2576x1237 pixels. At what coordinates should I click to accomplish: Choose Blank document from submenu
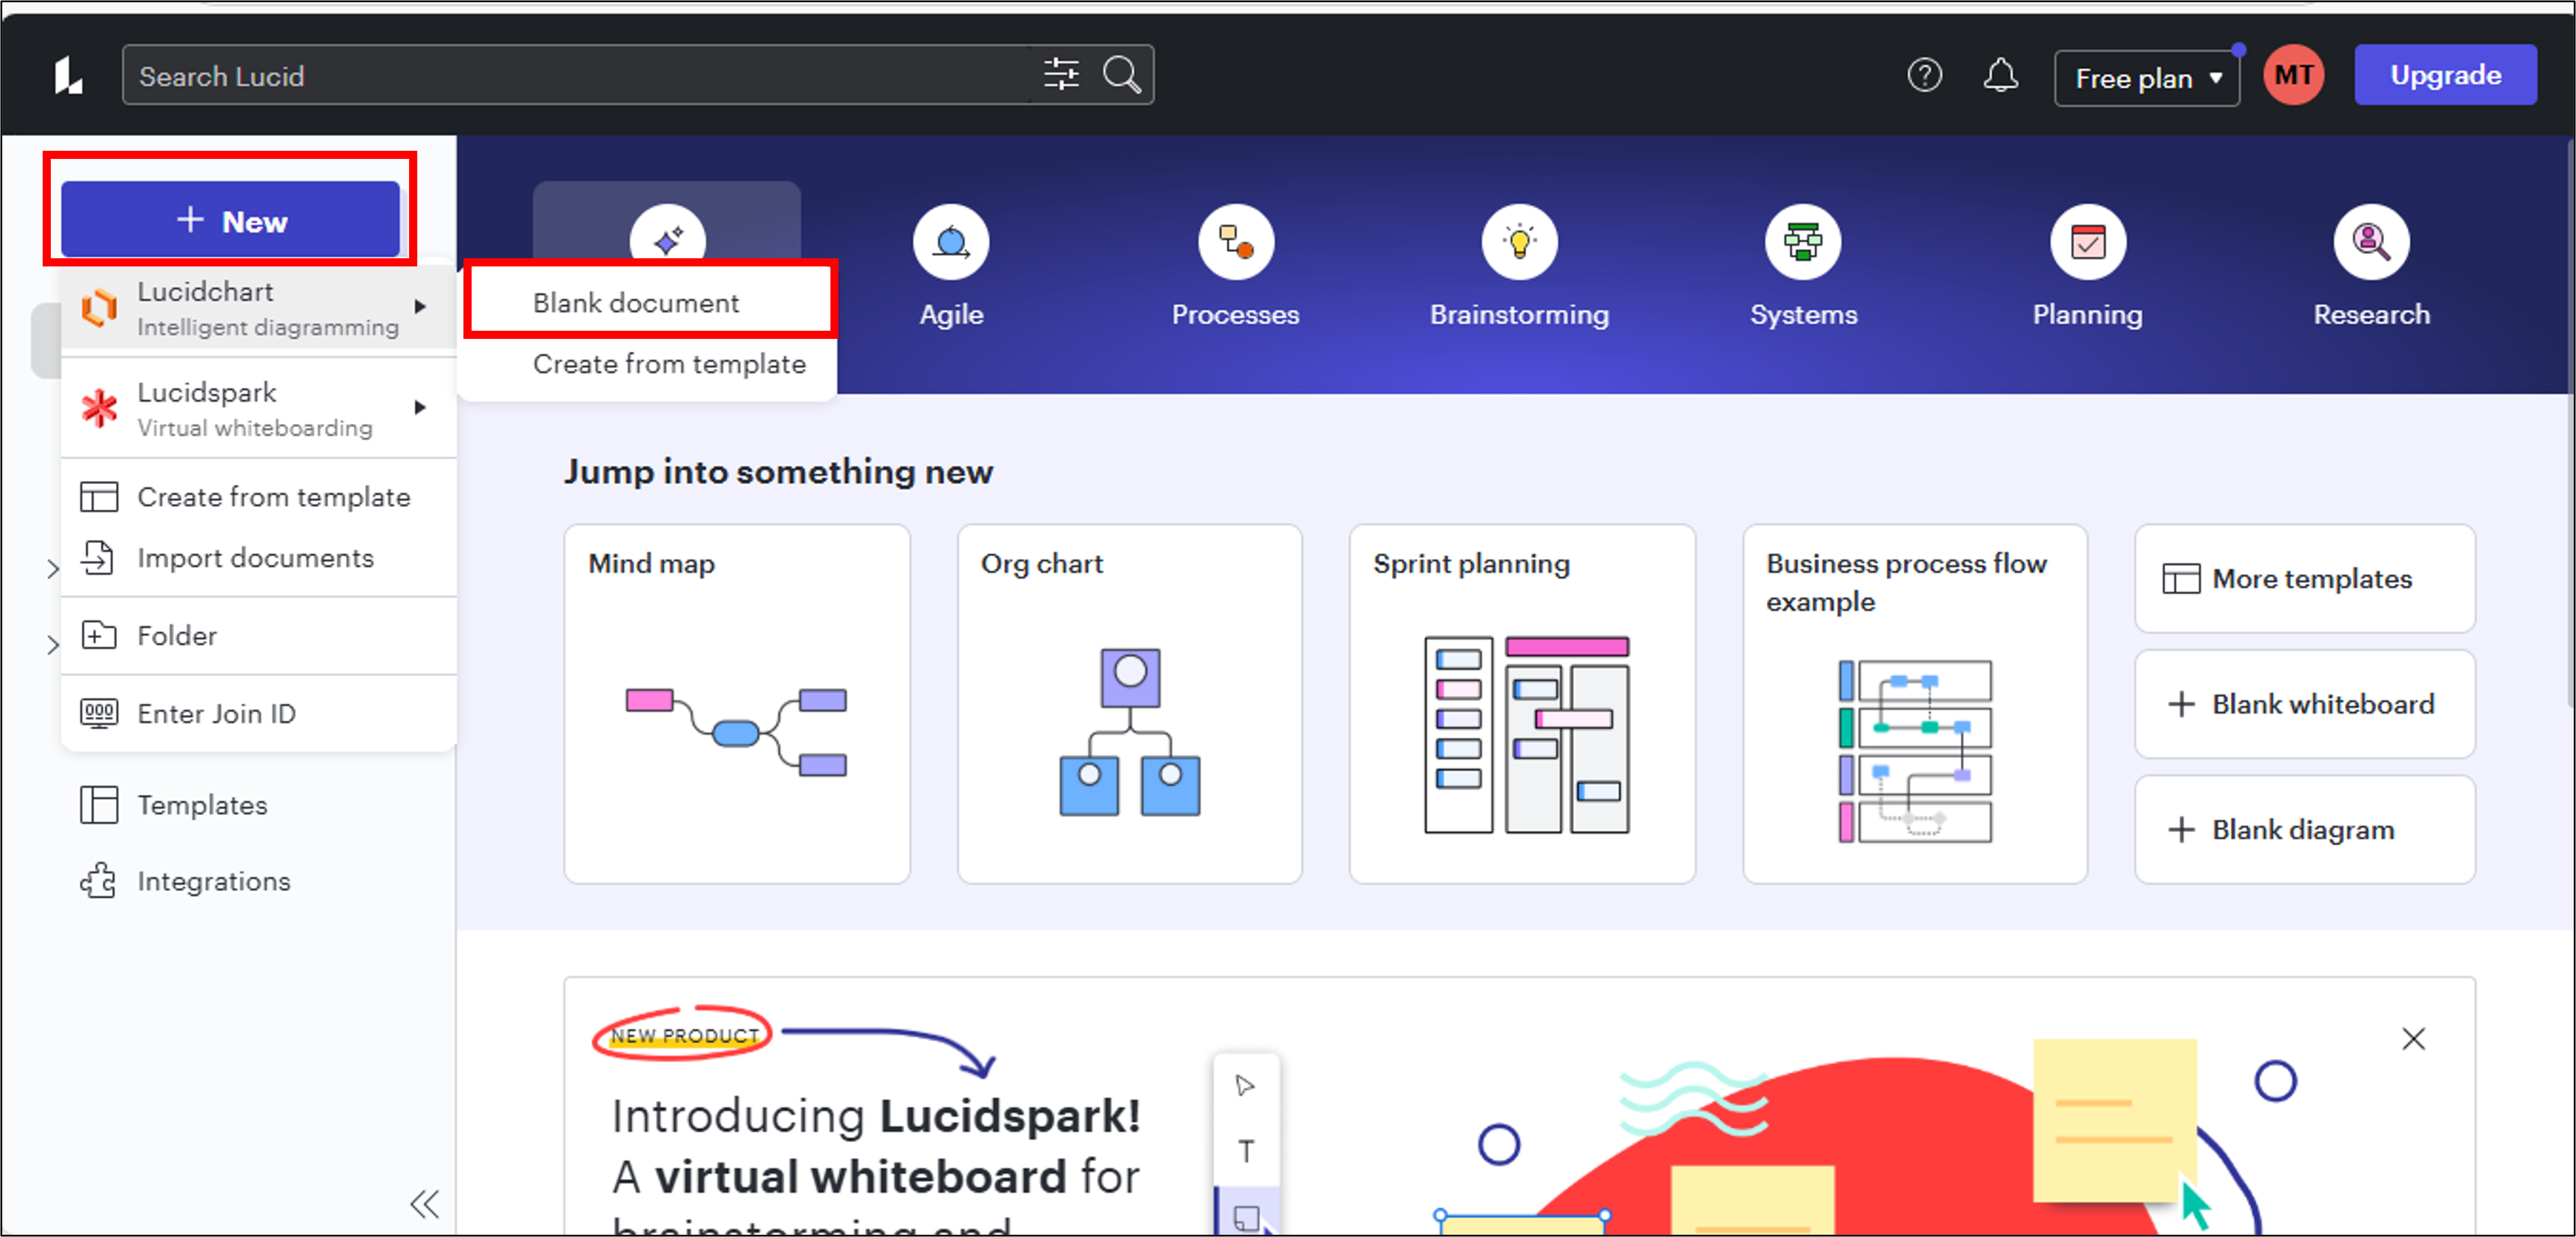pyautogui.click(x=636, y=302)
